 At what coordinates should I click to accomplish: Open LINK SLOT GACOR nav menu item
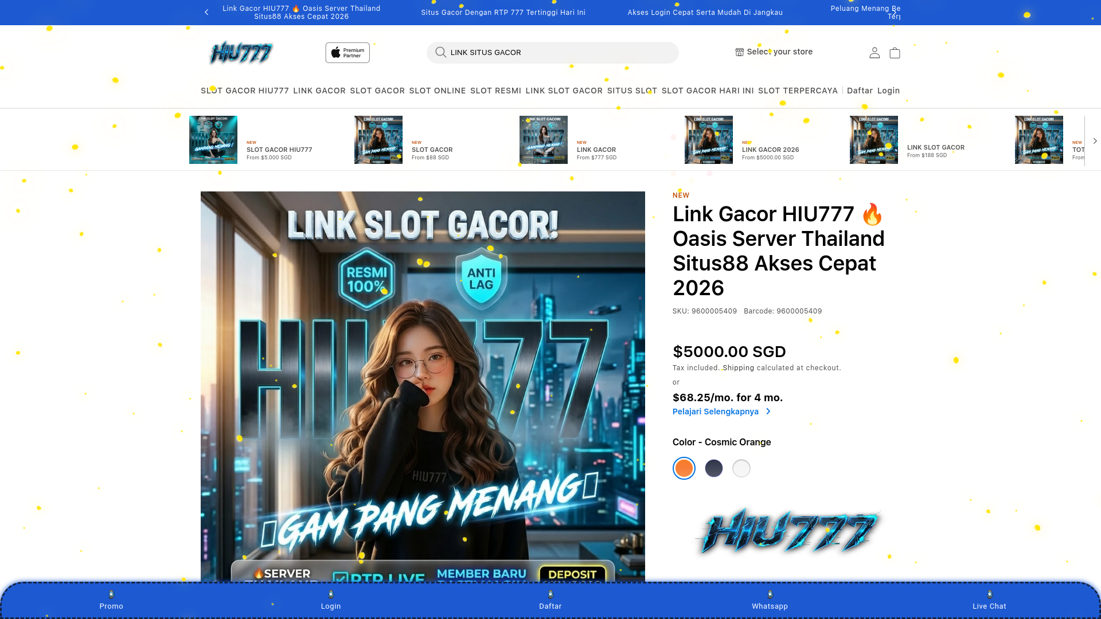click(x=564, y=91)
